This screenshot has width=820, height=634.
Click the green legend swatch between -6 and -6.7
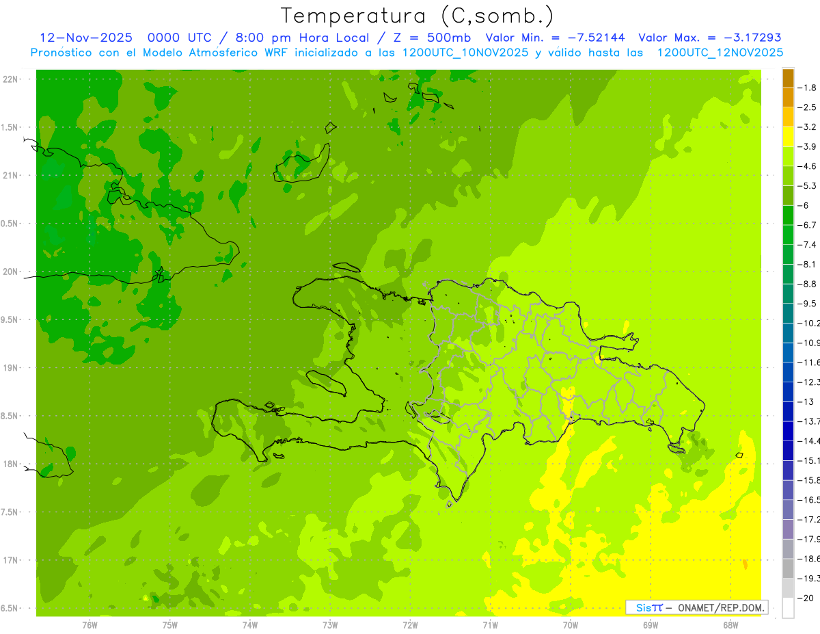coord(788,215)
